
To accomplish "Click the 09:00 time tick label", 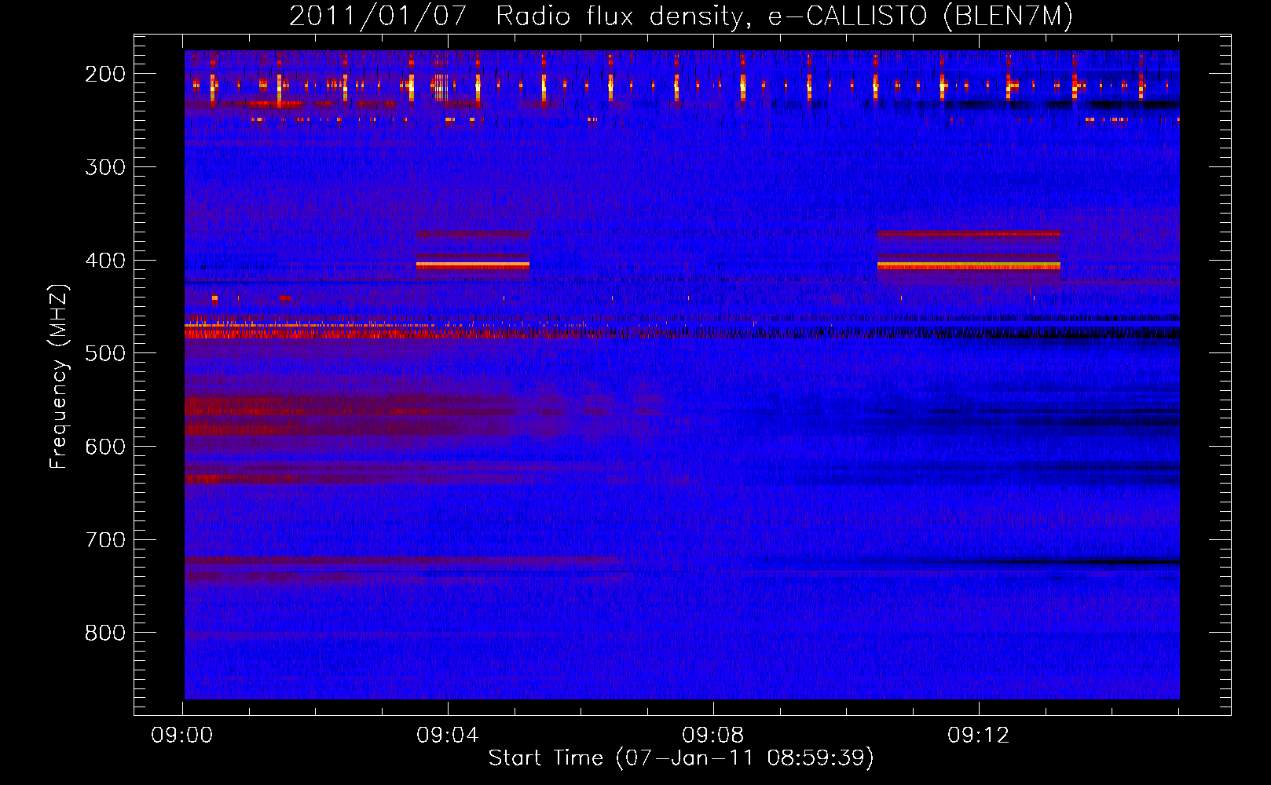I will (182, 735).
